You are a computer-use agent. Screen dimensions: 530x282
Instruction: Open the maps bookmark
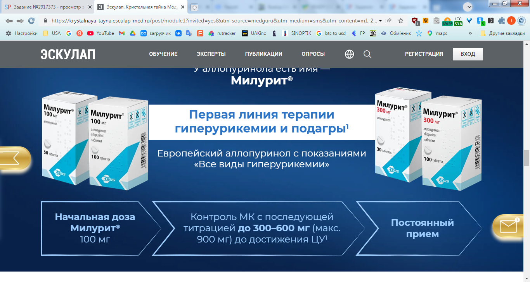(x=437, y=33)
